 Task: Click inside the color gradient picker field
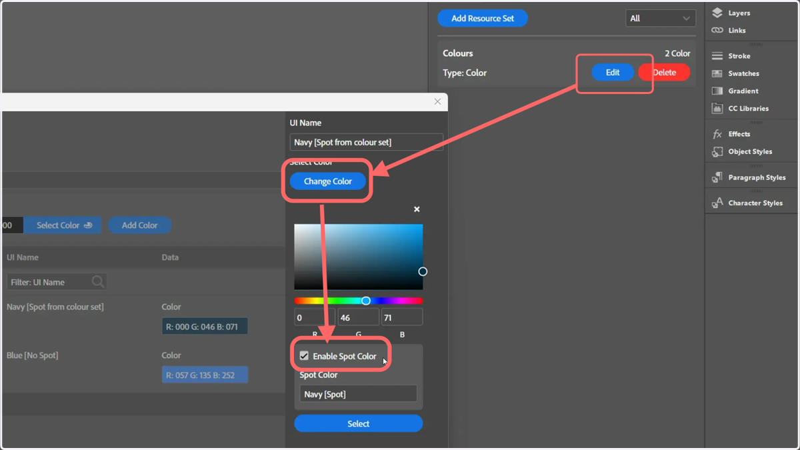pyautogui.click(x=359, y=257)
